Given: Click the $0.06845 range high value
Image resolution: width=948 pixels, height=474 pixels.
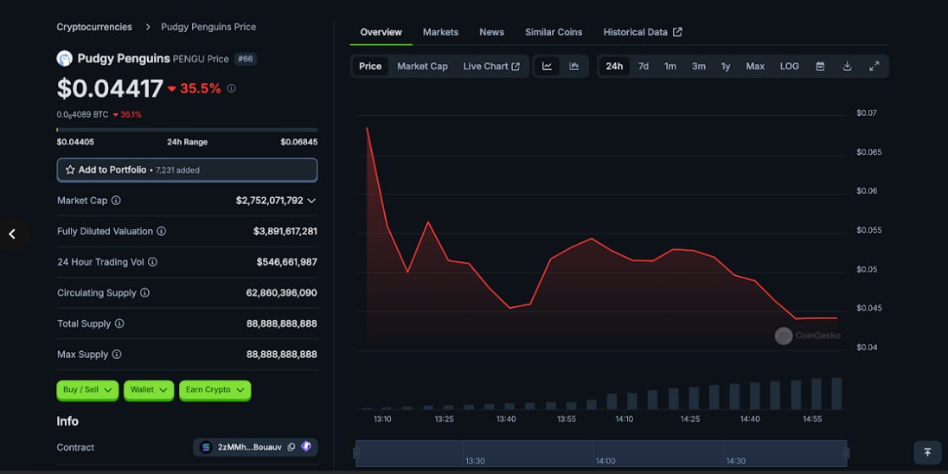Looking at the screenshot, I should click(298, 142).
